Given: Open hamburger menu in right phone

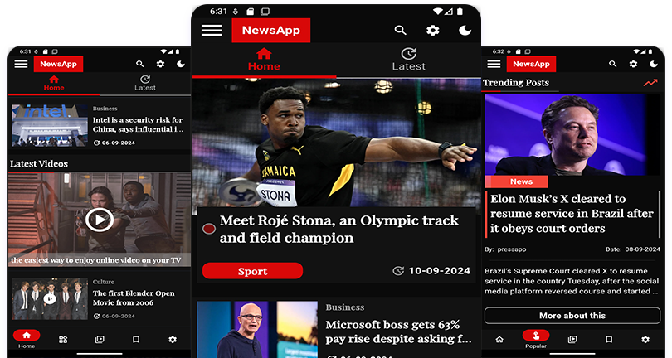Looking at the screenshot, I should (494, 65).
